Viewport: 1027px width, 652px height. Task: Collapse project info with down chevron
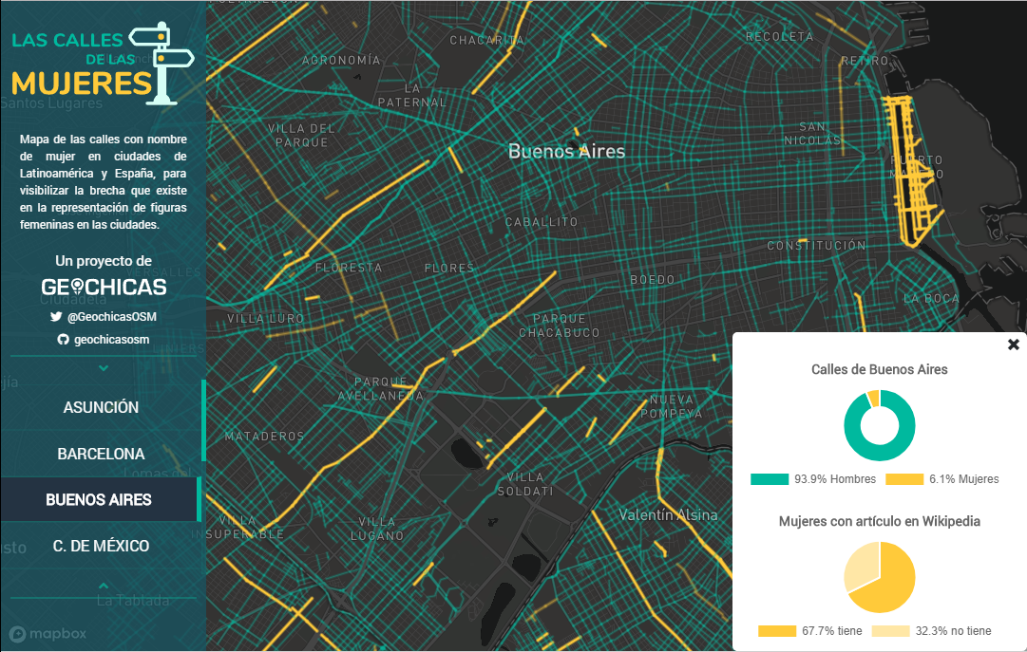[x=104, y=368]
